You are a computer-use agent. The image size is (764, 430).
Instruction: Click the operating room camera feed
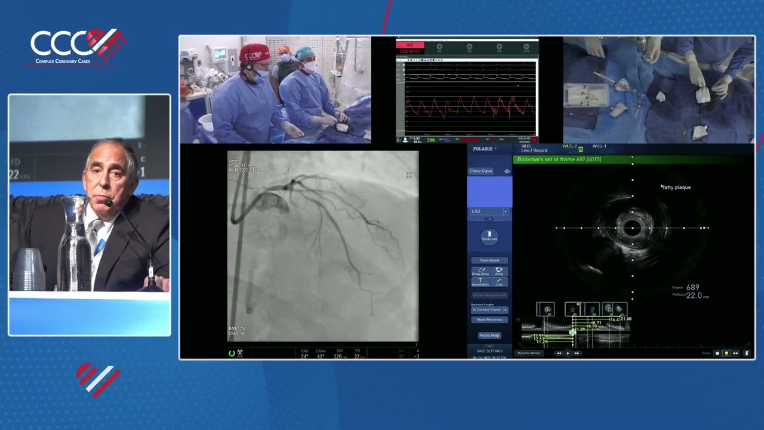[x=275, y=90]
